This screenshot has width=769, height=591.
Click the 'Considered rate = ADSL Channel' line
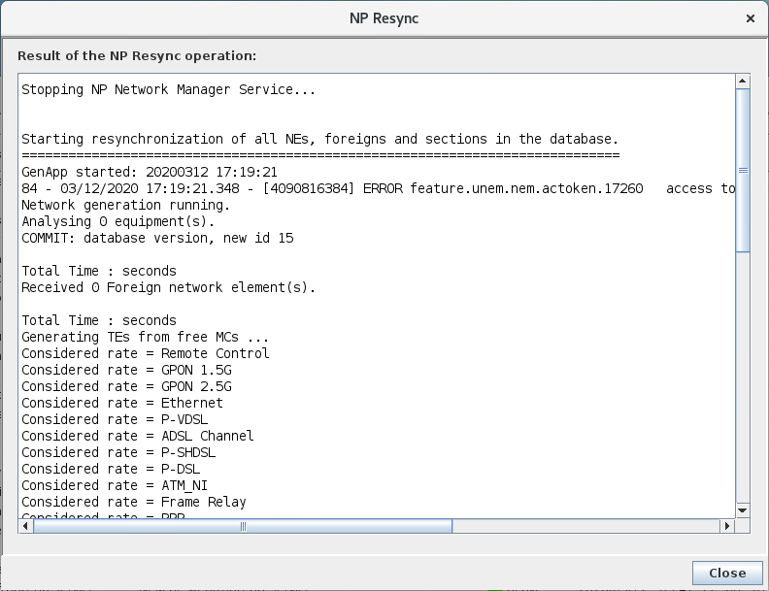pyautogui.click(x=138, y=436)
